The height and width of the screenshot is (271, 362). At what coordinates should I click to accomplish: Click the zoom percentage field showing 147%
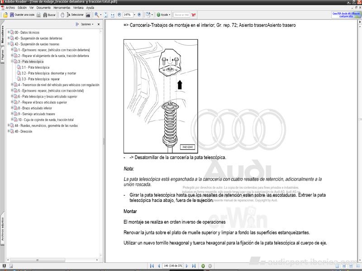(128, 15)
